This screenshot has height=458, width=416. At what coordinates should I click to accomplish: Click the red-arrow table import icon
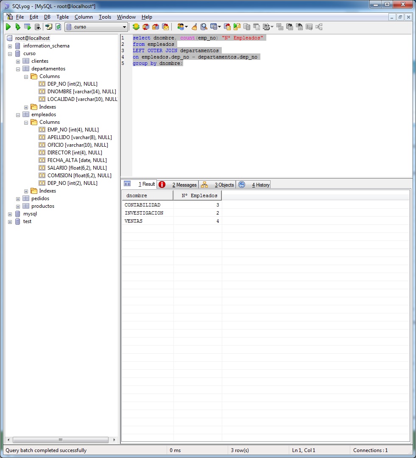click(x=227, y=27)
